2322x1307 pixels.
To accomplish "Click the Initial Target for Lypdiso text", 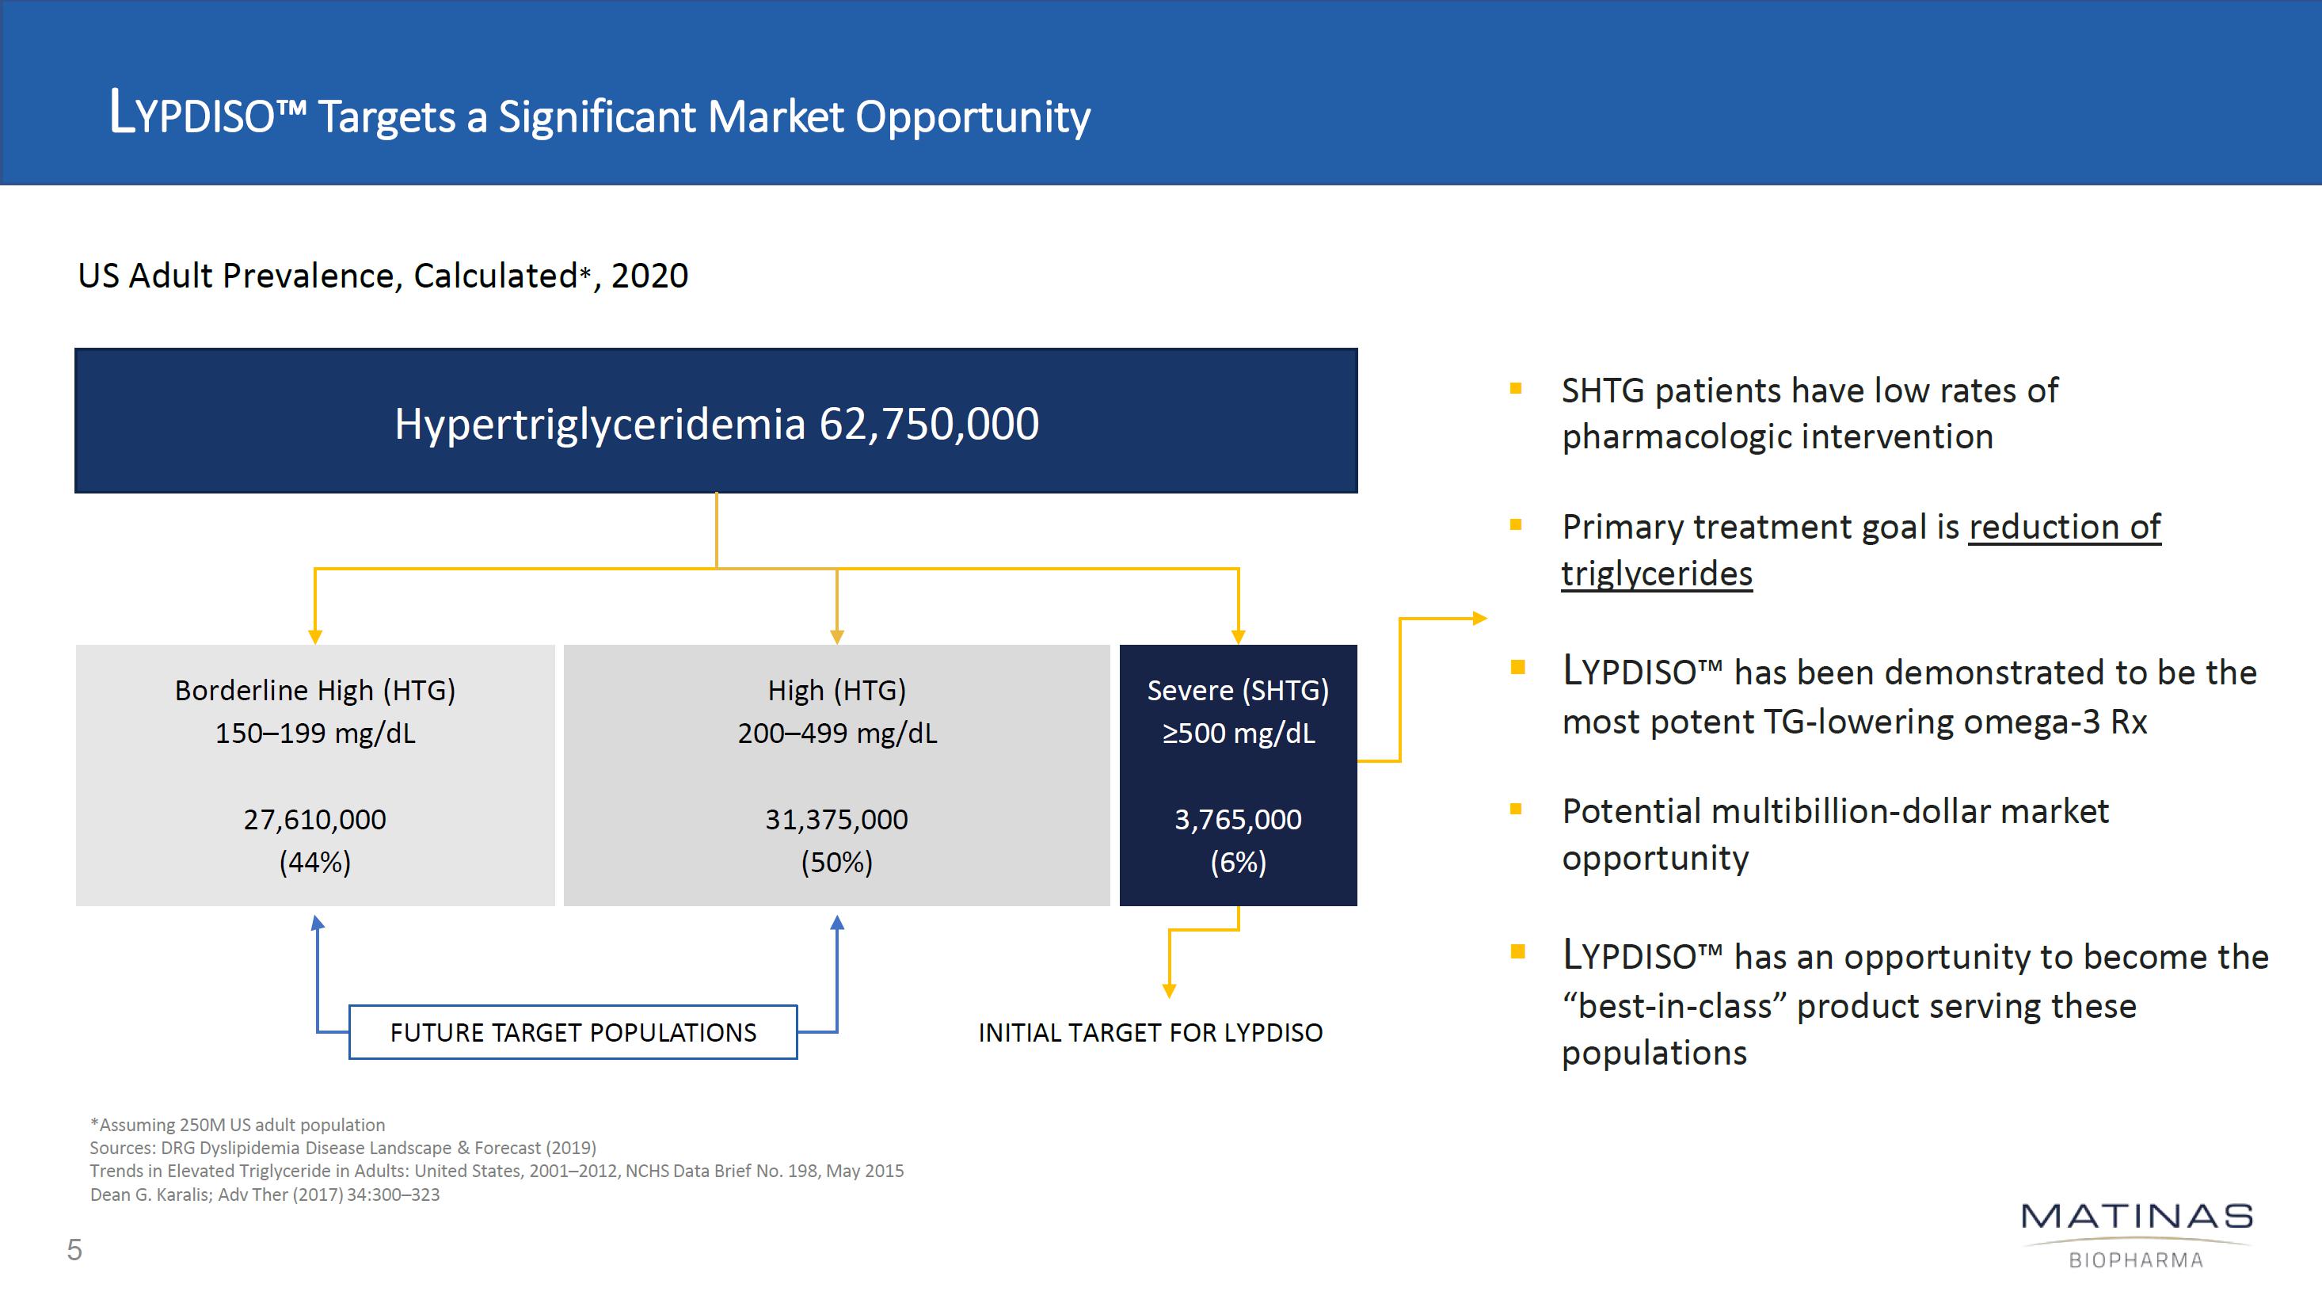I will [1150, 1032].
